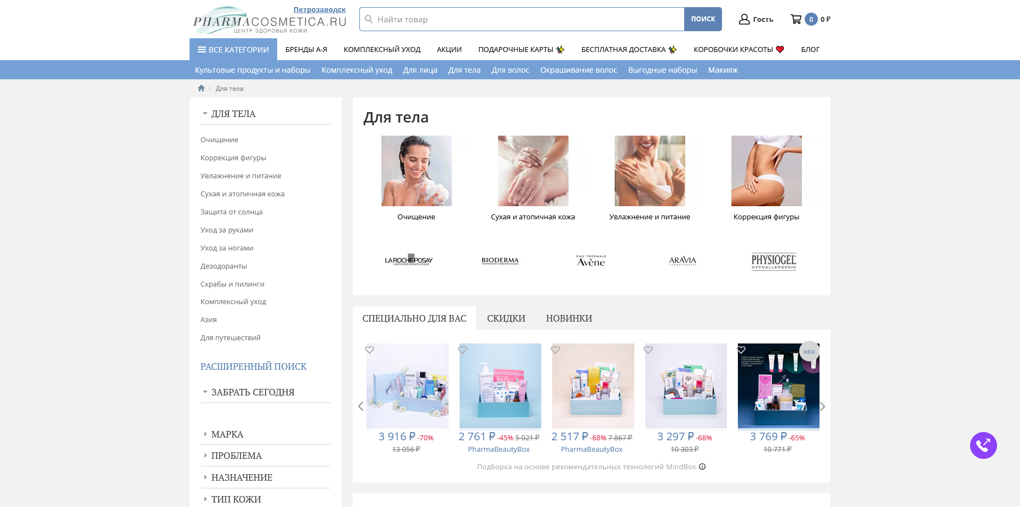Switch to the СКИДКИ tab
The height and width of the screenshot is (507, 1020).
pyautogui.click(x=506, y=318)
